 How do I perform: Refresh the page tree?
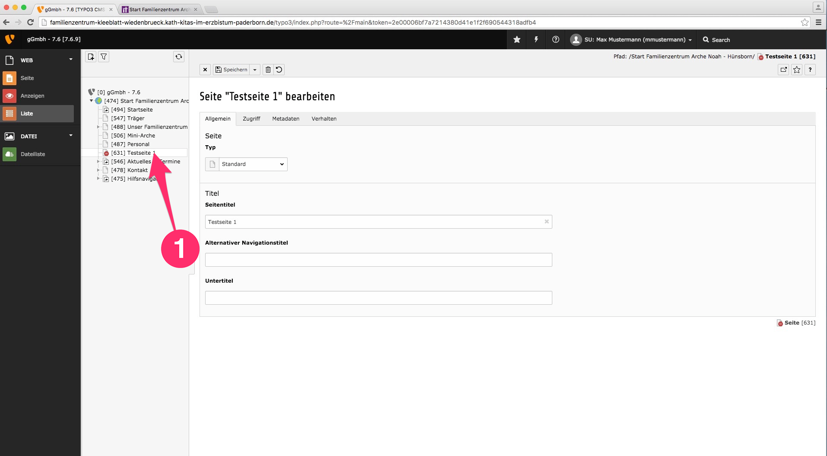179,57
